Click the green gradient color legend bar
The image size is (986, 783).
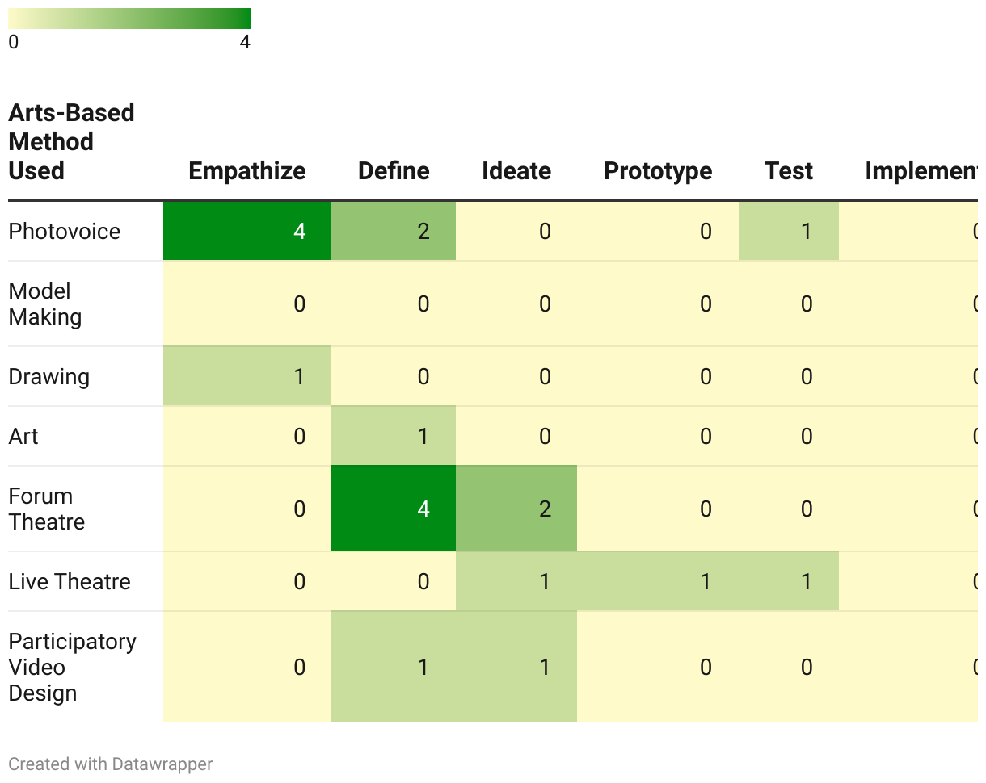tap(129, 19)
